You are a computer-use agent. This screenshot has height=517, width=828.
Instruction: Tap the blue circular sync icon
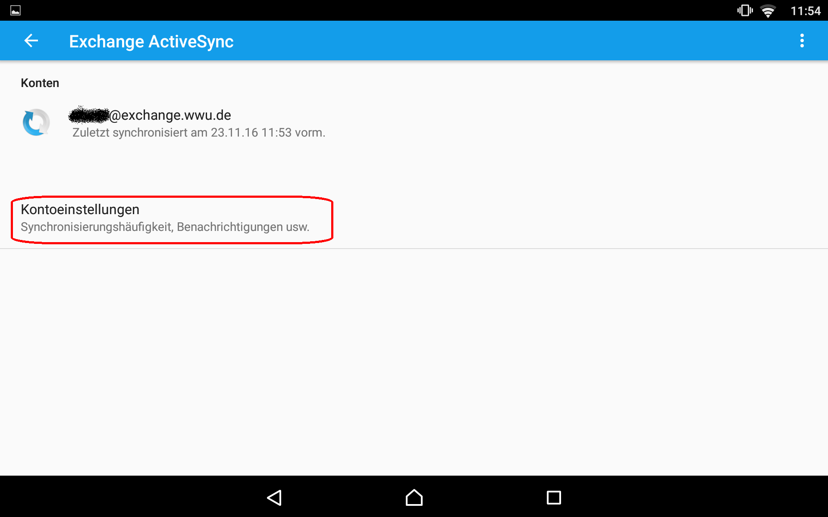coord(36,123)
